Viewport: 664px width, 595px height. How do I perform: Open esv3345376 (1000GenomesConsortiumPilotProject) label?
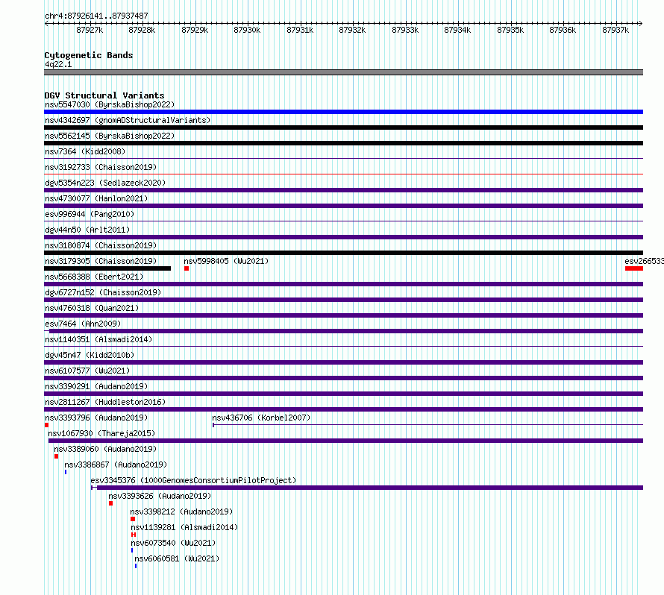click(193, 480)
